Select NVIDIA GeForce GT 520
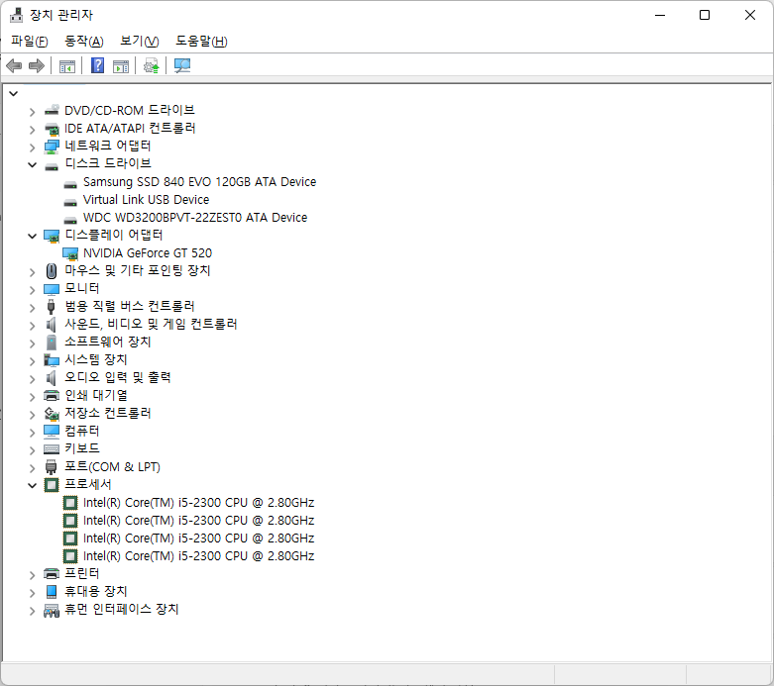The height and width of the screenshot is (686, 774). (x=148, y=253)
